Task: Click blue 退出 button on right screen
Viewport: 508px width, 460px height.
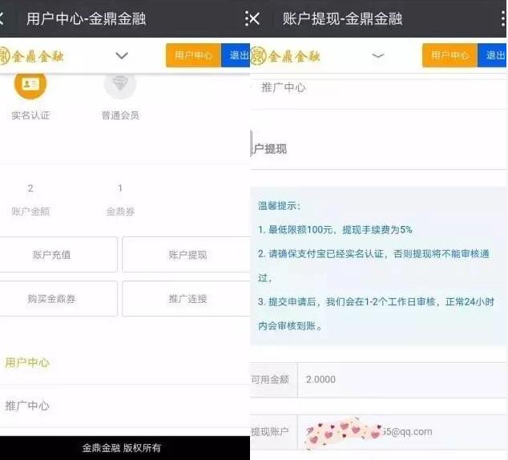Action: coord(492,55)
